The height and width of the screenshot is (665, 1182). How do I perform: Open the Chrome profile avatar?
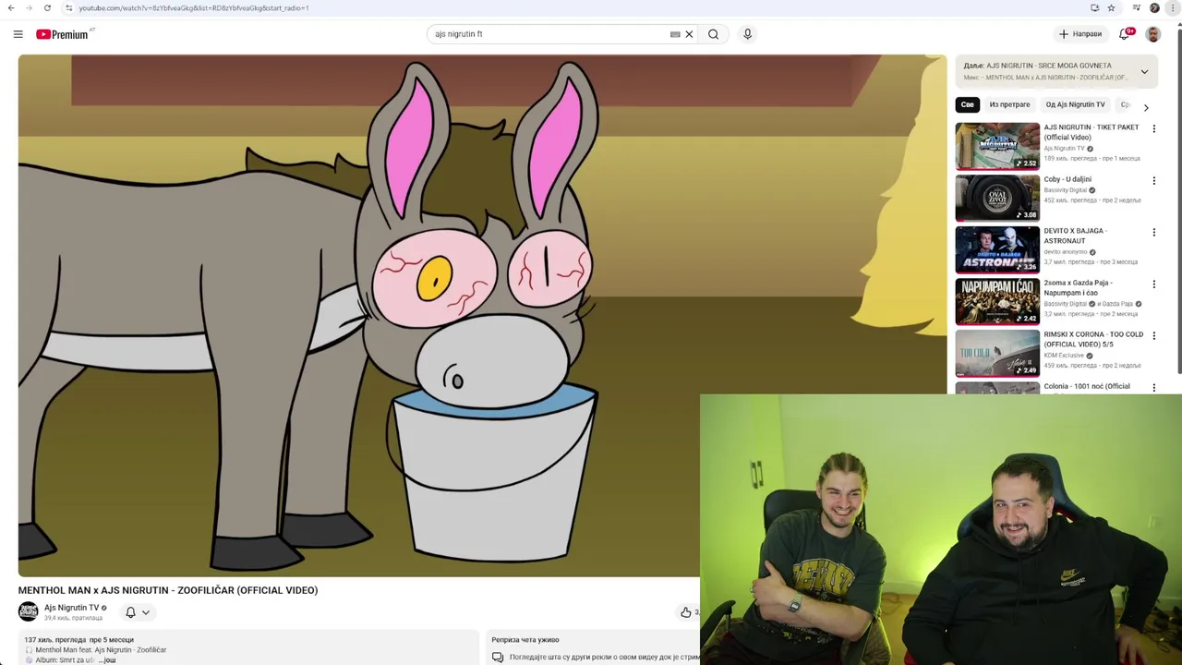[1154, 7]
